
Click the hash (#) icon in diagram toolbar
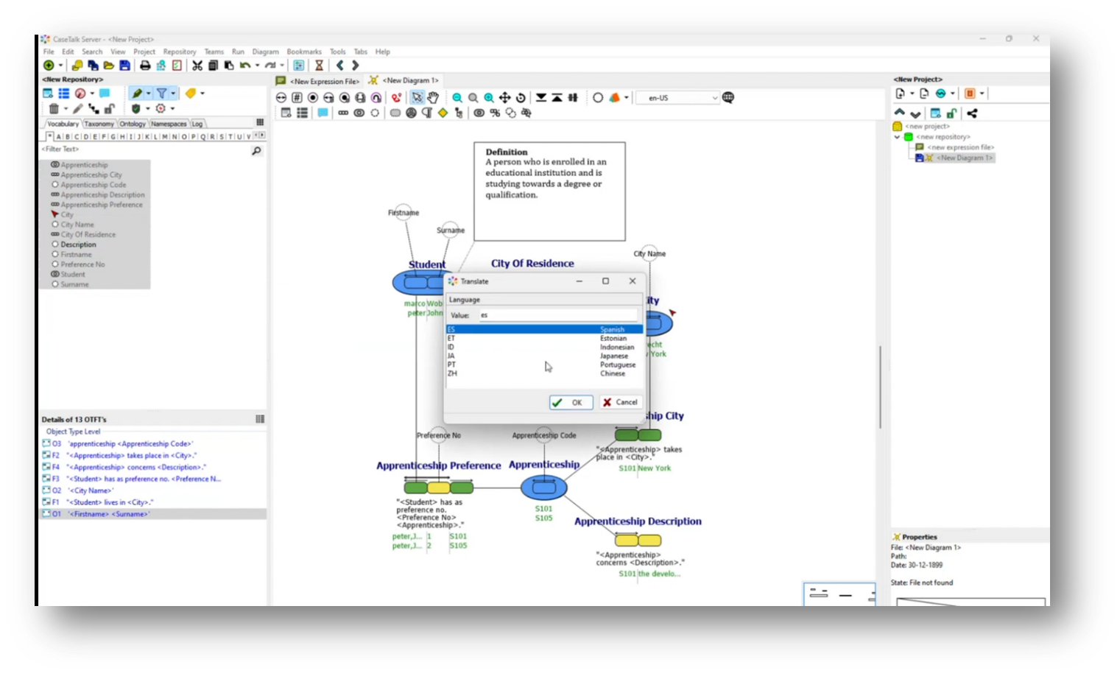click(297, 97)
